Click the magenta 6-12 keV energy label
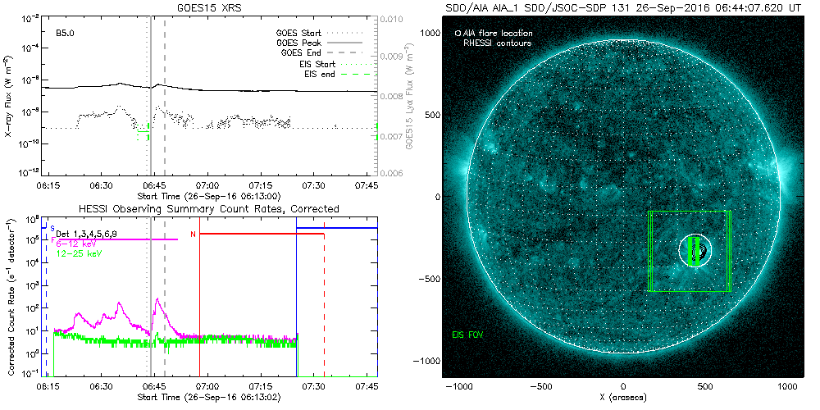Image resolution: width=820 pixels, height=410 pixels. click(x=77, y=244)
